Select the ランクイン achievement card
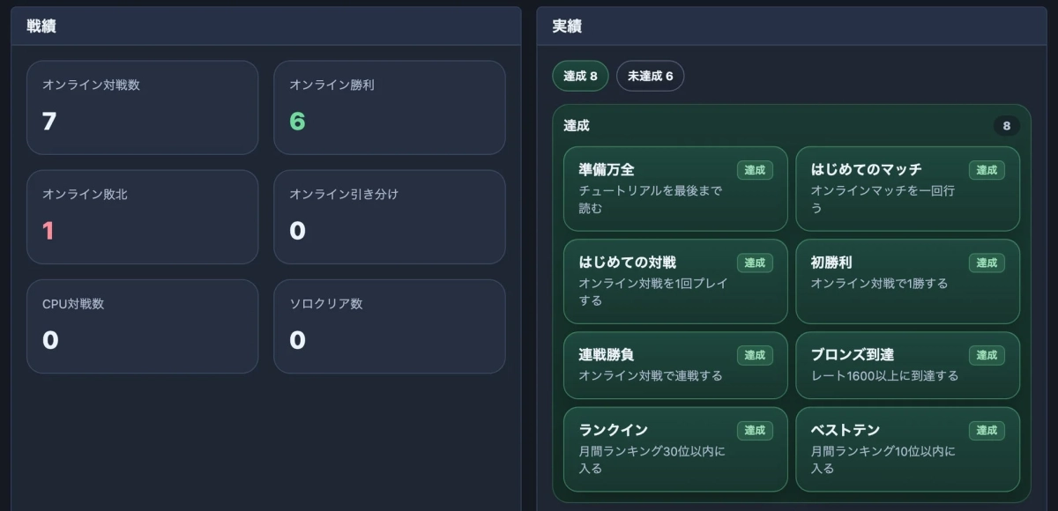The width and height of the screenshot is (1058, 511). [674, 449]
